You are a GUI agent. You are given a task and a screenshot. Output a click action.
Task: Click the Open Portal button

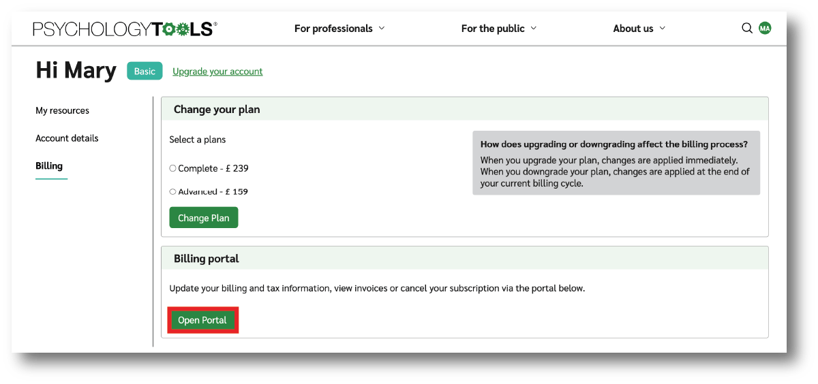pos(202,320)
